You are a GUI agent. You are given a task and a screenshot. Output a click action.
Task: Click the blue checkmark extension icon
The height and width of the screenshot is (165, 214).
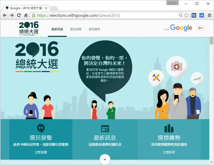[201, 15]
